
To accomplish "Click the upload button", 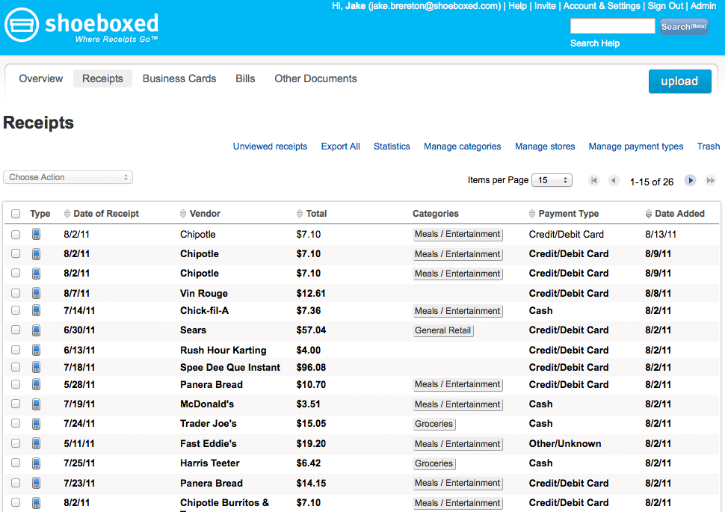I will [x=679, y=81].
